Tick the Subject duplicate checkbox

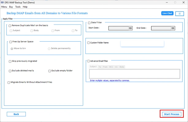pyautogui.click(x=11, y=31)
